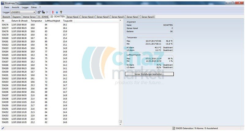
Task: Click the document icon beside Datensätze count
Action: [x=173, y=128]
